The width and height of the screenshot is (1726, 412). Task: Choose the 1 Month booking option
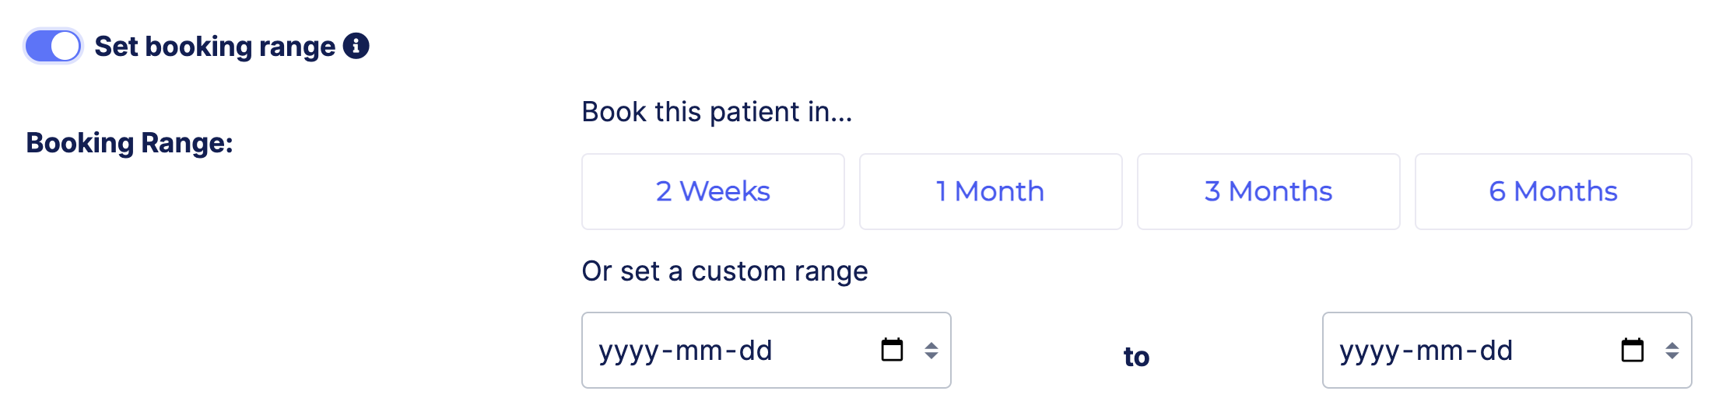(990, 191)
